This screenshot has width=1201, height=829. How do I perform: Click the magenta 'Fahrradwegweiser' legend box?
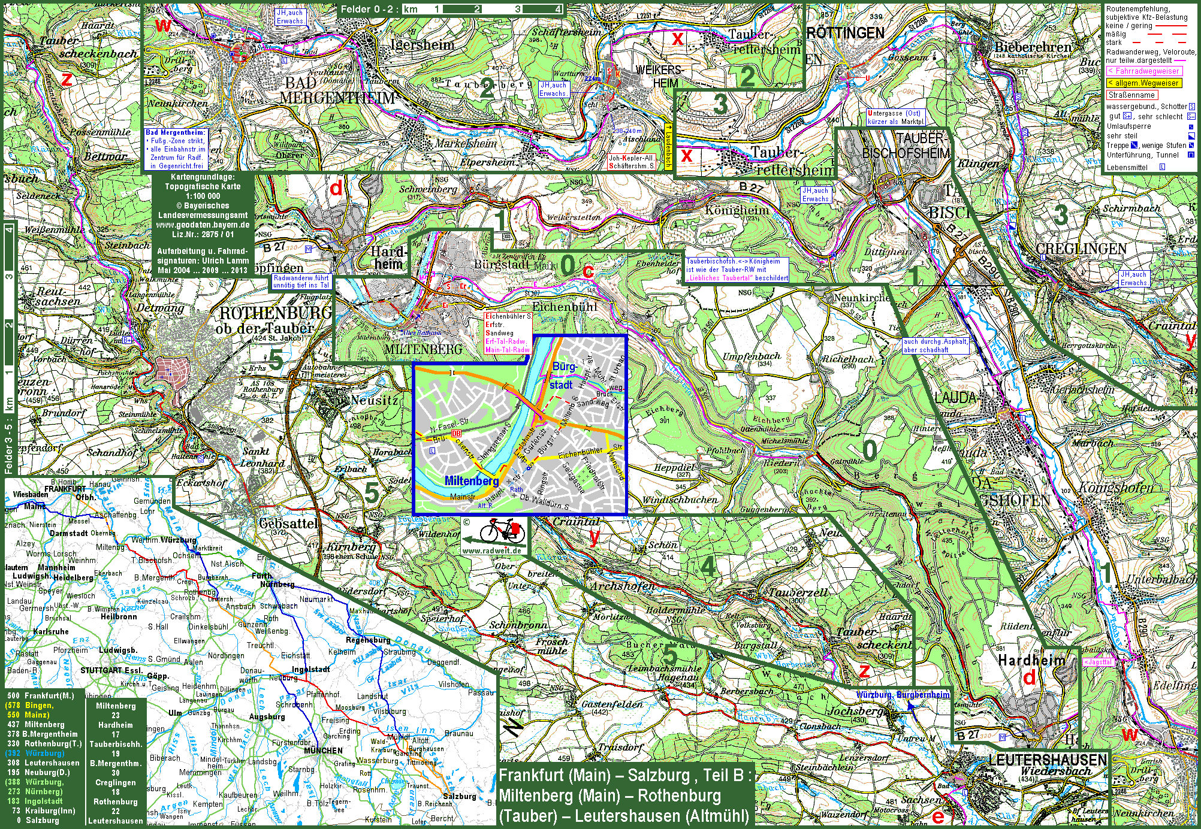(1143, 71)
